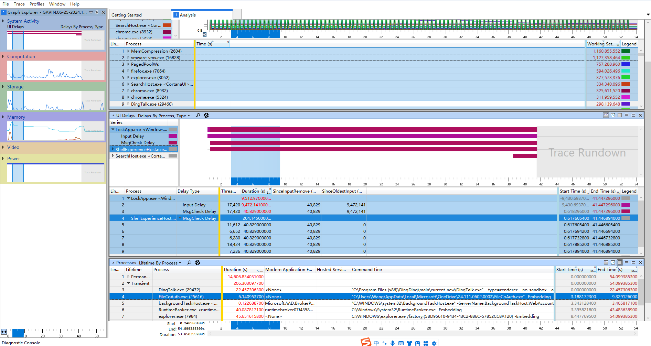Click the microphone icon on the input toolbar
Viewport: 651px width, 346px height.
coord(393,343)
